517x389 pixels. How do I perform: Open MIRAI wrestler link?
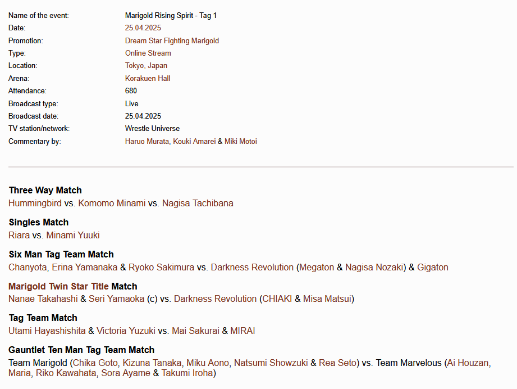[x=243, y=331]
